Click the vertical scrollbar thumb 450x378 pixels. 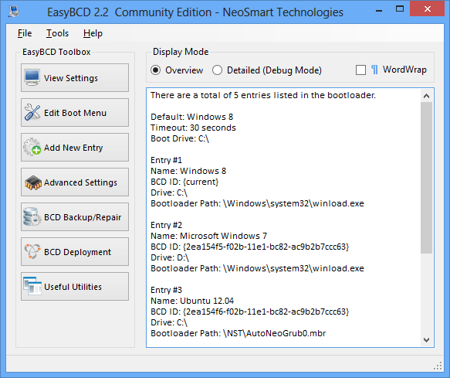[x=427, y=178]
